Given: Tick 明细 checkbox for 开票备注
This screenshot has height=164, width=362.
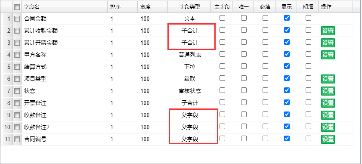Looking at the screenshot, I should click(x=308, y=102).
